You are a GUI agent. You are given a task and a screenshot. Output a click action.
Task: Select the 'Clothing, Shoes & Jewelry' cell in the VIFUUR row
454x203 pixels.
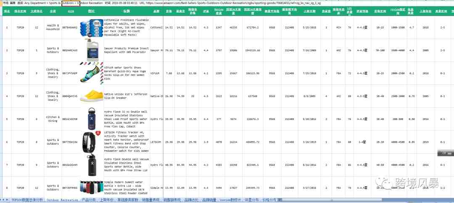pos(53,73)
